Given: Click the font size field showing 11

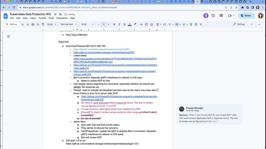Looking at the screenshot, I should [103, 24].
